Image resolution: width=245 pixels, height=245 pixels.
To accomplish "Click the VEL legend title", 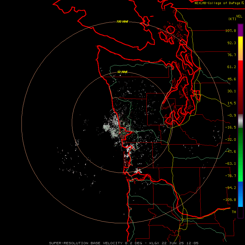I will pyautogui.click(x=239, y=16).
